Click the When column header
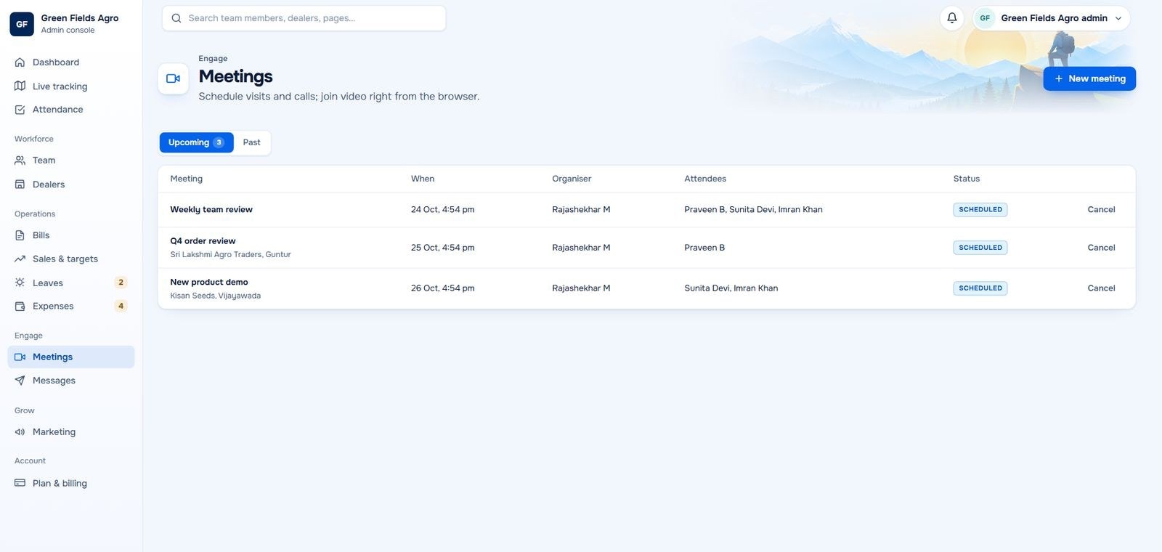The image size is (1162, 552). point(423,179)
